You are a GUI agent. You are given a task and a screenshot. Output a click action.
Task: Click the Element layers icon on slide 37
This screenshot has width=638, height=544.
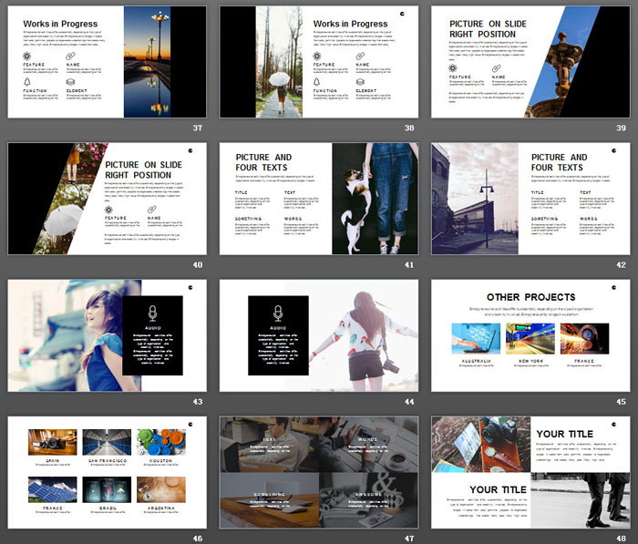[x=69, y=81]
